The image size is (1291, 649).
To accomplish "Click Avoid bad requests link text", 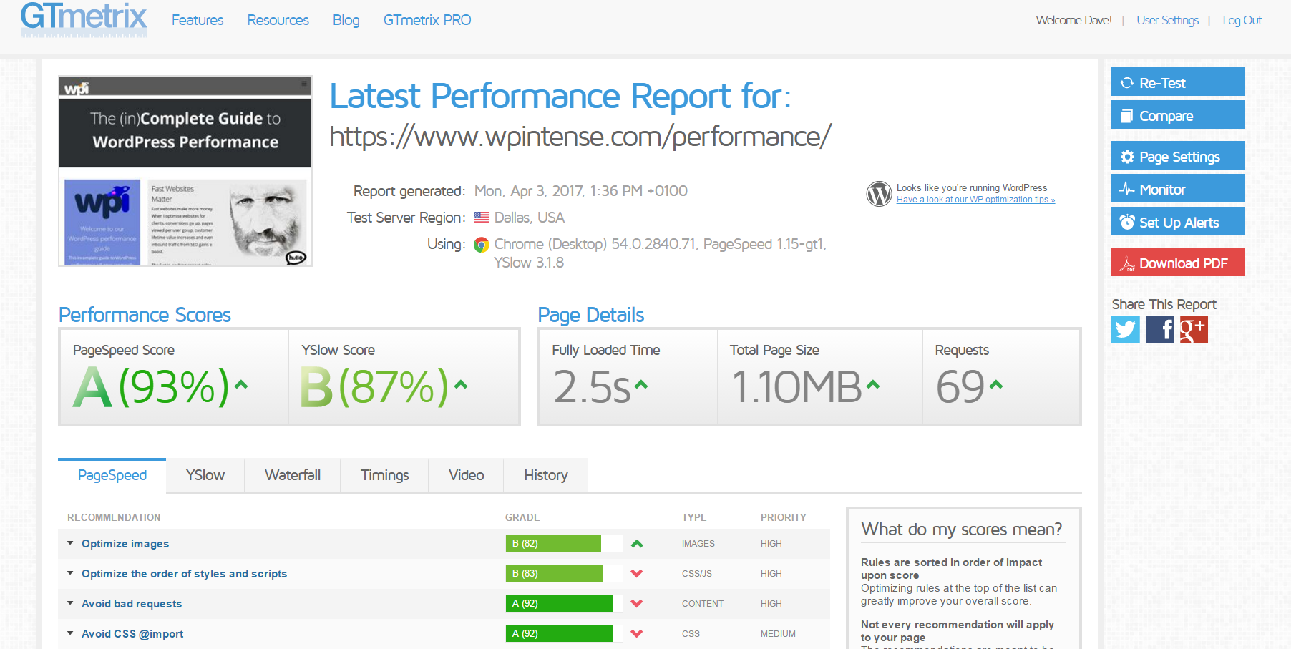I will 132,604.
